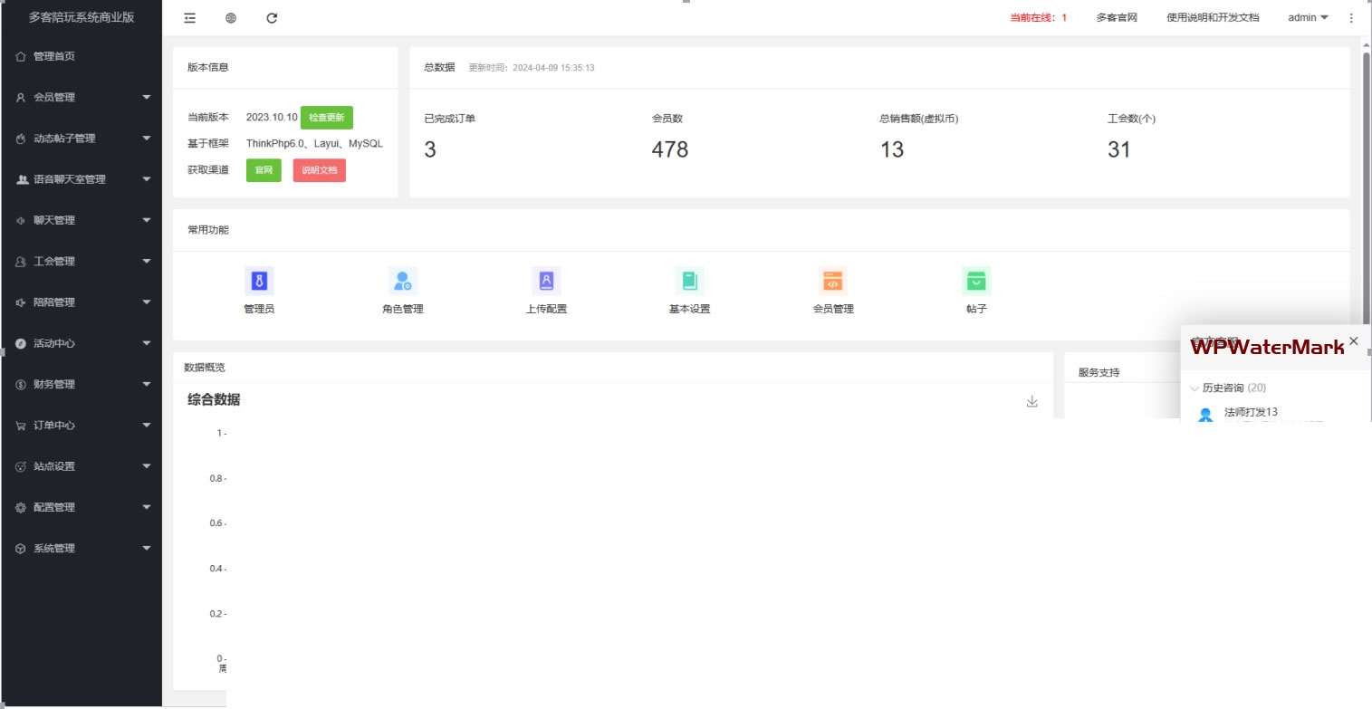Screen dimensions: 1372x709
Task: Open the admin user dropdown
Action: (x=1308, y=18)
